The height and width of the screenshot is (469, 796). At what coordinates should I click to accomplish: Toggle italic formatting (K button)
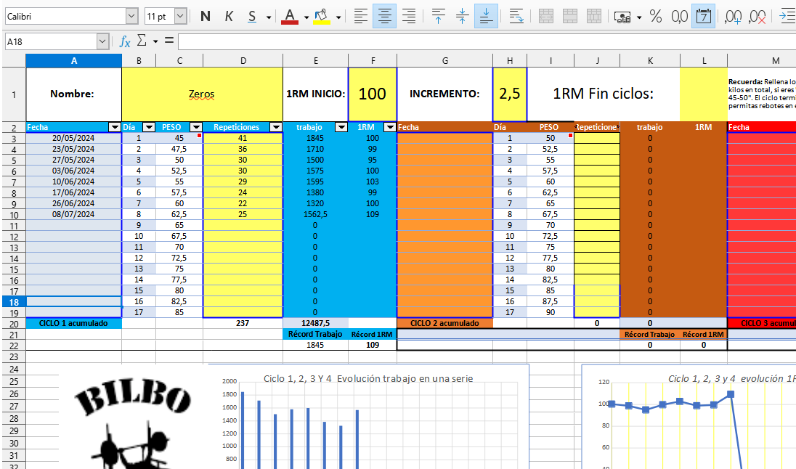(x=229, y=16)
